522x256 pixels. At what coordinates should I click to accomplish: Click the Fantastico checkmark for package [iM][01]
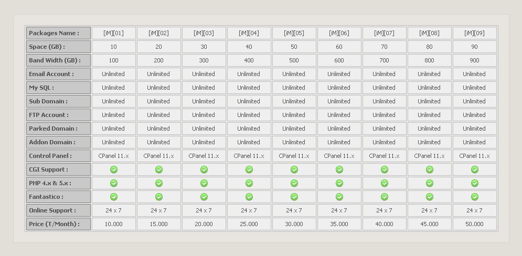tap(114, 197)
